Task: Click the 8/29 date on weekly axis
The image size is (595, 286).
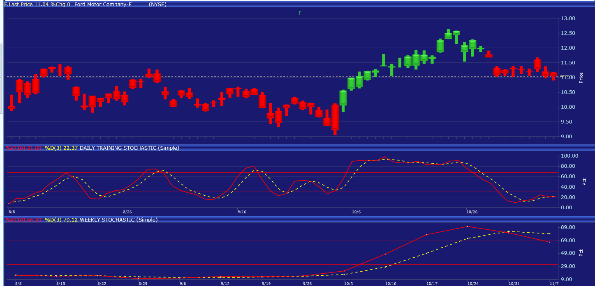Action: 143,284
